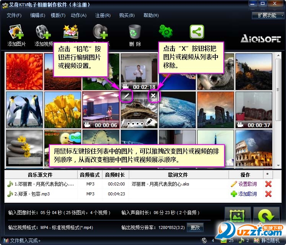The height and width of the screenshot is (245, 286).
Task: Click the 添加视频 add video icon
Action: (x=43, y=32)
